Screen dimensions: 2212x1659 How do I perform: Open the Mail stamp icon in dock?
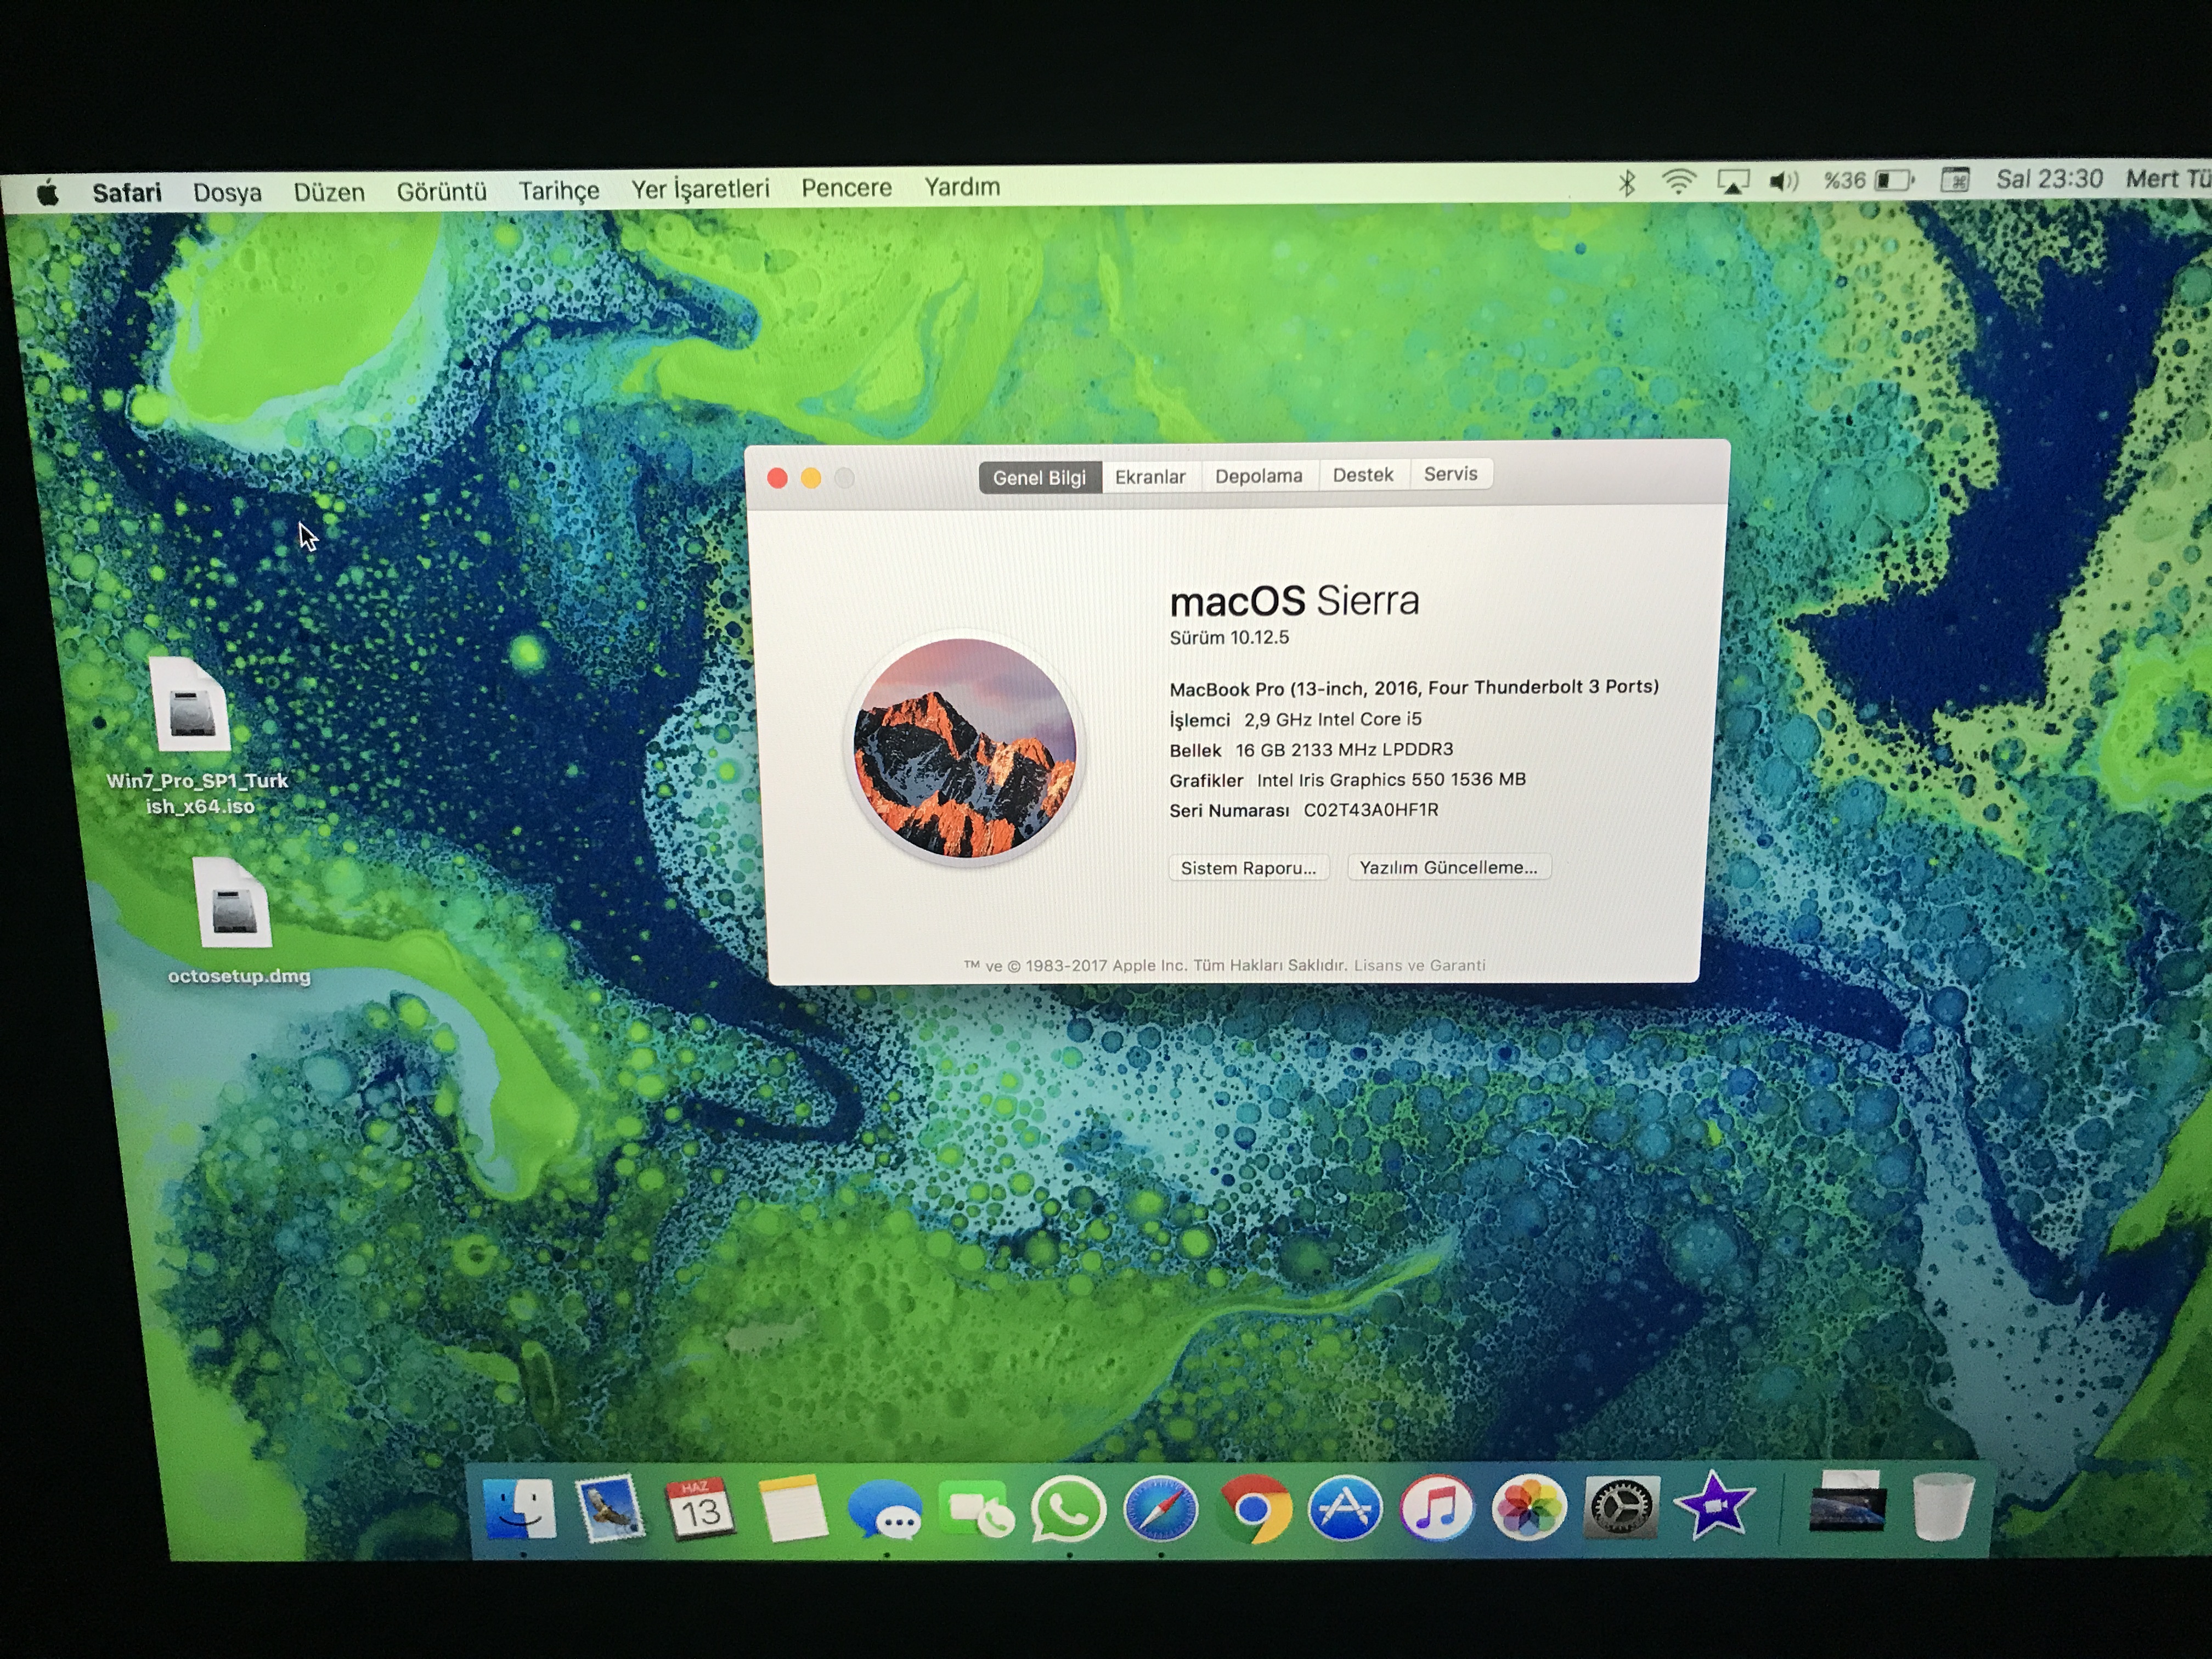click(x=610, y=1509)
